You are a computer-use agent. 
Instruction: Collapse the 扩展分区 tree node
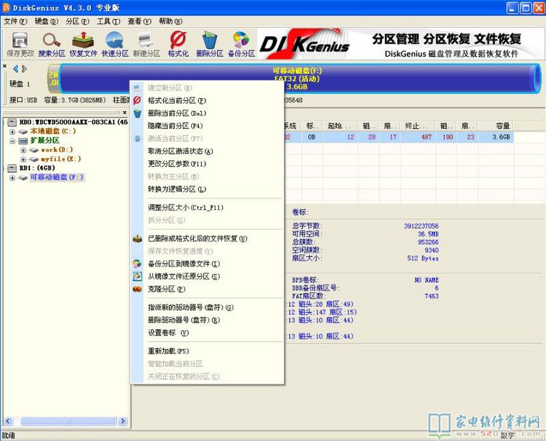[12, 141]
